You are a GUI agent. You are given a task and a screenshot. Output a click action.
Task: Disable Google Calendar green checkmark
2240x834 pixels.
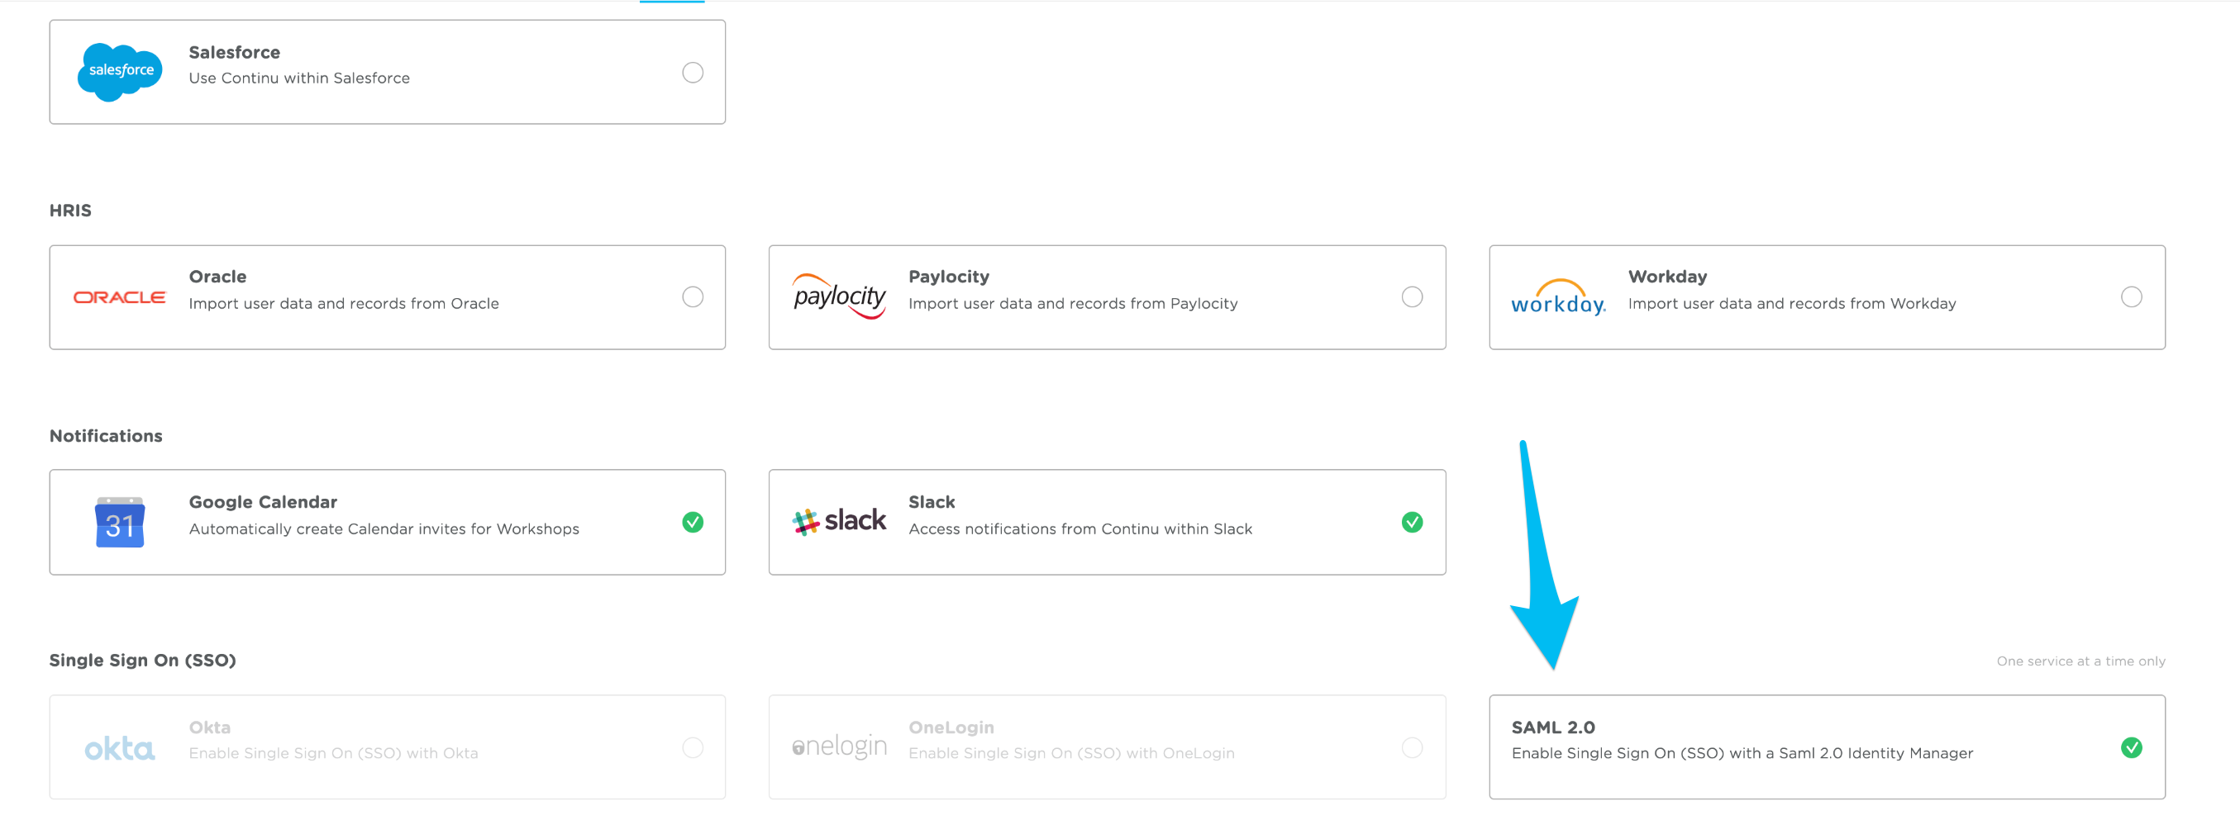(x=692, y=522)
